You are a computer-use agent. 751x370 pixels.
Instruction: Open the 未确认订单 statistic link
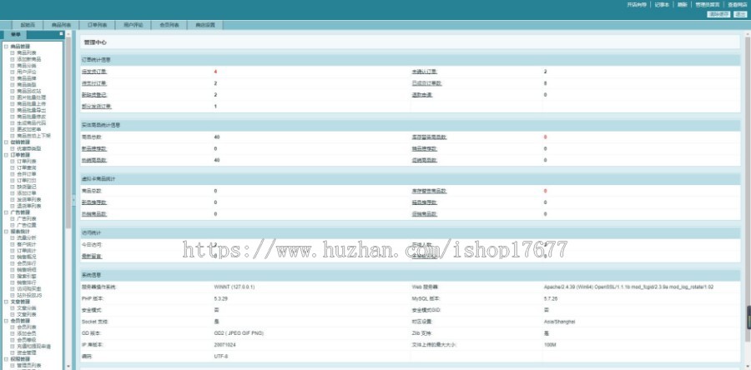425,72
